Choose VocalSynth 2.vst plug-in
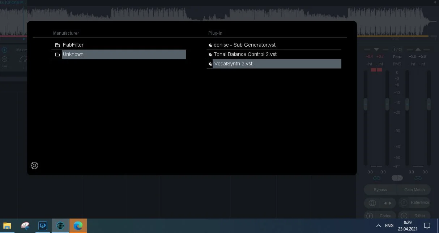This screenshot has height=233, width=439. (274, 64)
